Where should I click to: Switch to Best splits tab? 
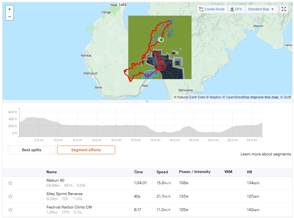point(32,150)
